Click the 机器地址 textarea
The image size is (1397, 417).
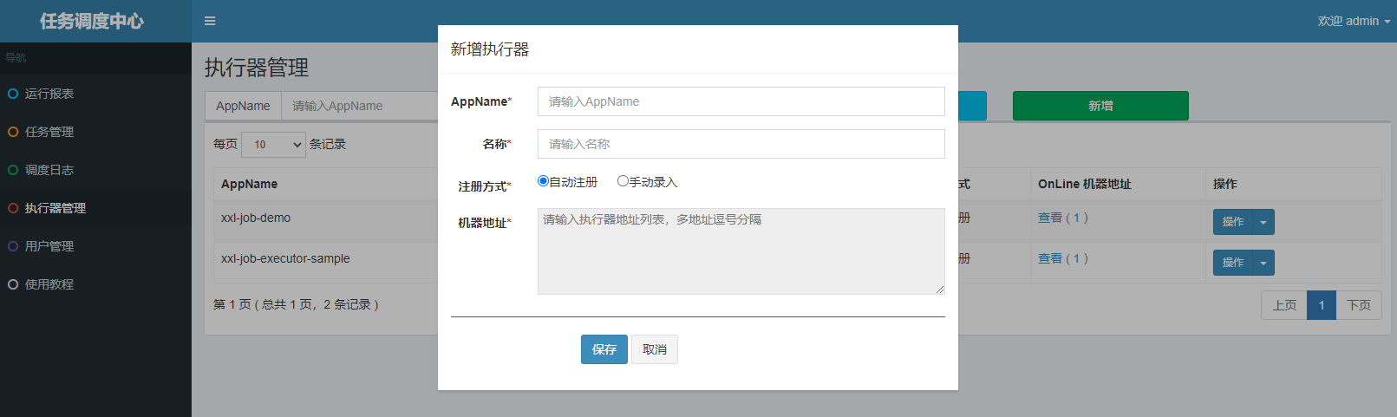pyautogui.click(x=741, y=251)
